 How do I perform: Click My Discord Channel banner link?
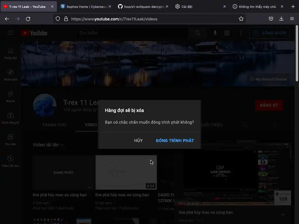pos(268,79)
